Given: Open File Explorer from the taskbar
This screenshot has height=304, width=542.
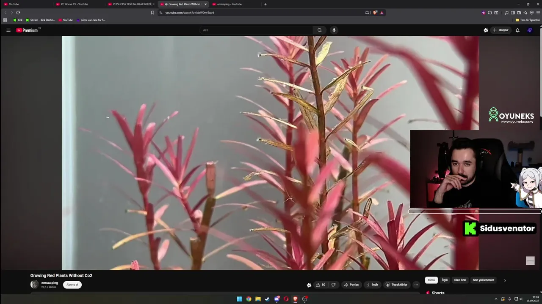Looking at the screenshot, I should coord(258,299).
